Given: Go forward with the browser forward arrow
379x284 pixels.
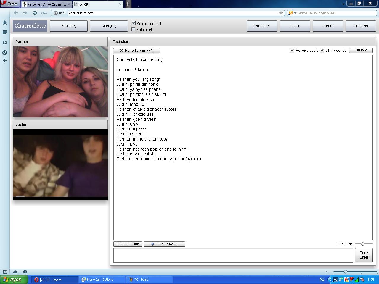Looking at the screenshot, I should [25, 13].
